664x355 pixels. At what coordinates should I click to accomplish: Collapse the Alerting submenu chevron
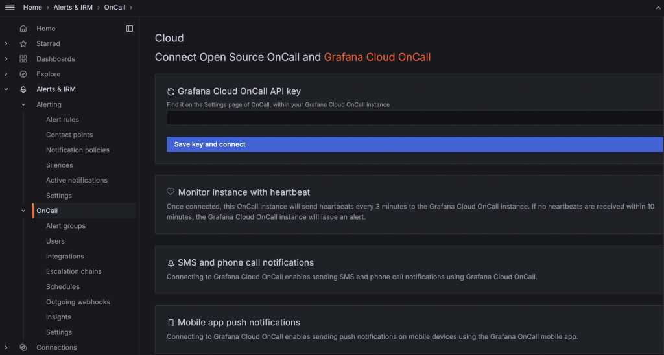pos(23,104)
